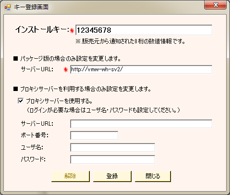Click the インストールキー input field
Screen dimensions: 230x195
coord(144,30)
